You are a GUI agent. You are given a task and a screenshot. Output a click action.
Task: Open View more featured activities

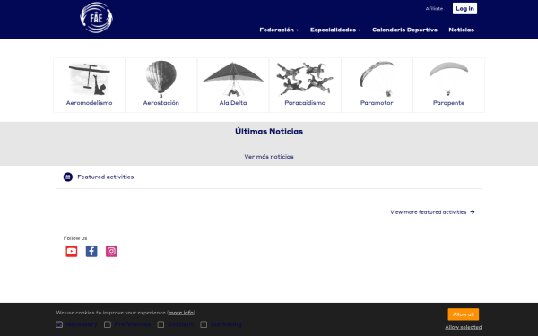pyautogui.click(x=429, y=212)
